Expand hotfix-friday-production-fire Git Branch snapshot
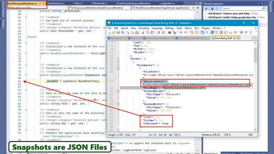 click(205, 17)
